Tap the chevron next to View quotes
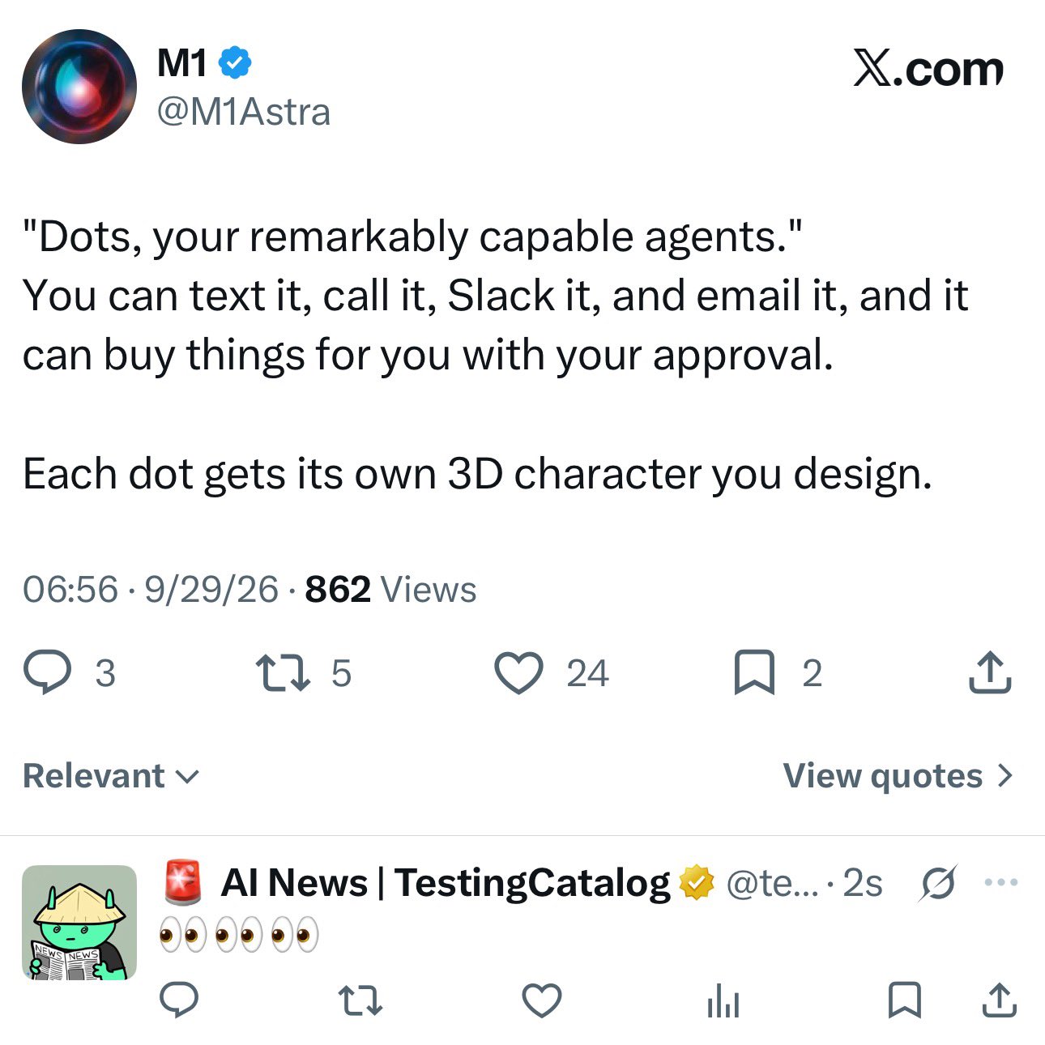Screen dimensions: 1045x1045 click(x=1004, y=776)
